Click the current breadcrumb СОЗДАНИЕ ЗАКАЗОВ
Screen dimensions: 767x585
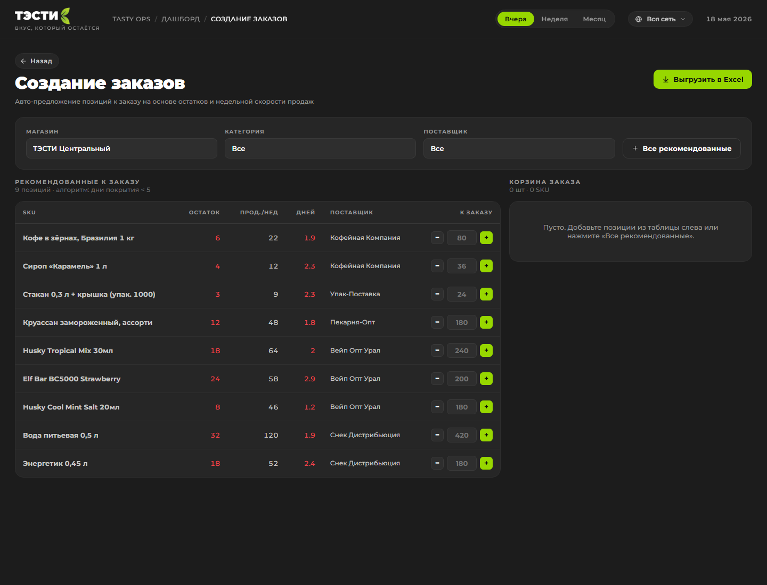(x=249, y=19)
